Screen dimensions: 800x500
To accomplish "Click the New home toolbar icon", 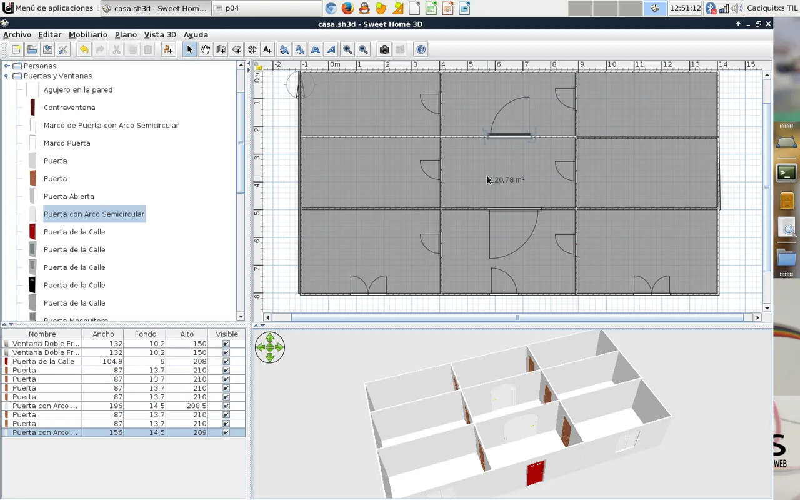I will pos(16,49).
